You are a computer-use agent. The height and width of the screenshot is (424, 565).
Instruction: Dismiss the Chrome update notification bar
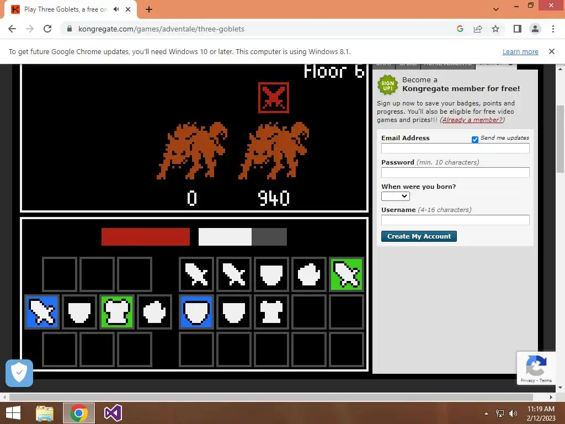551,51
